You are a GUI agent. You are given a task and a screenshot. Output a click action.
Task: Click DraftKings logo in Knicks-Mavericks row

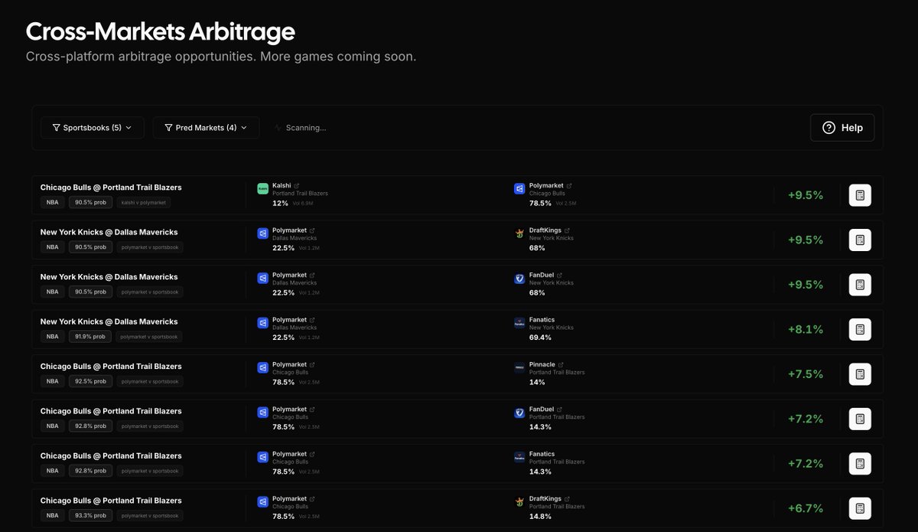tap(519, 233)
